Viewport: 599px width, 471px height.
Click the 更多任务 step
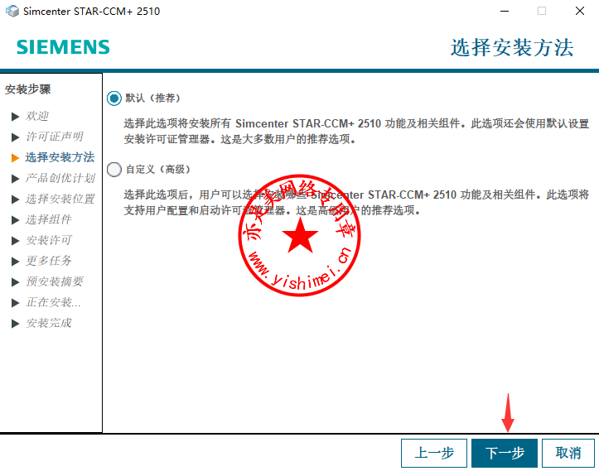(49, 261)
